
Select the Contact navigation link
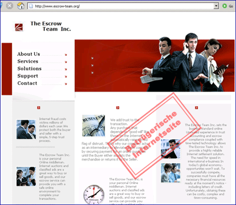pos(27,83)
